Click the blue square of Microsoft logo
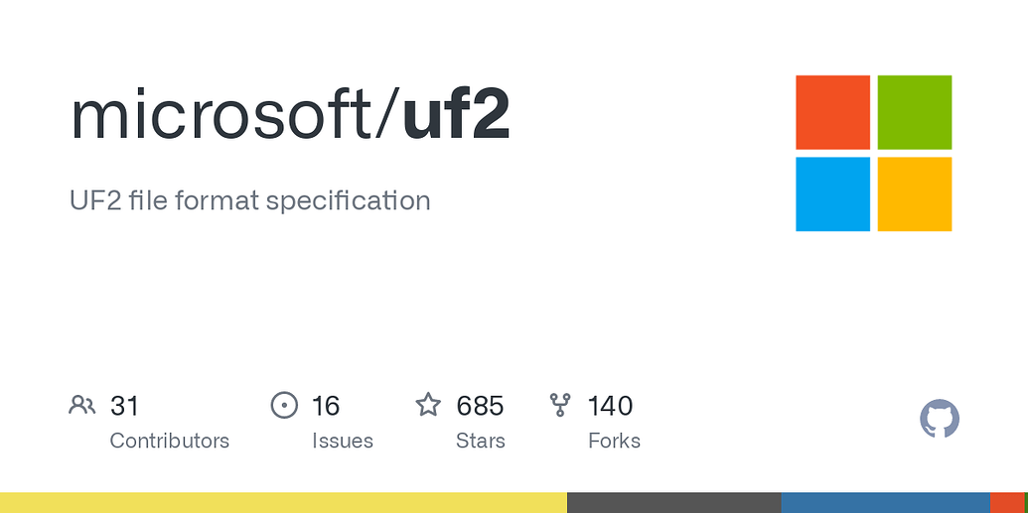 pyautogui.click(x=832, y=193)
